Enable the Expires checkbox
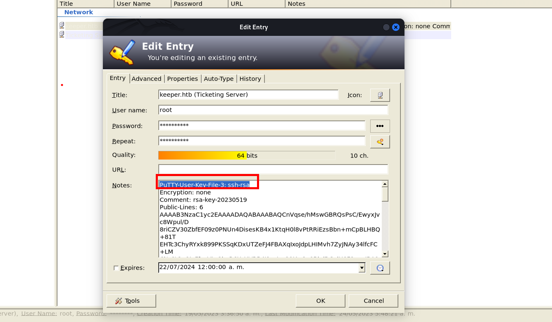This screenshot has width=552, height=322. point(116,268)
